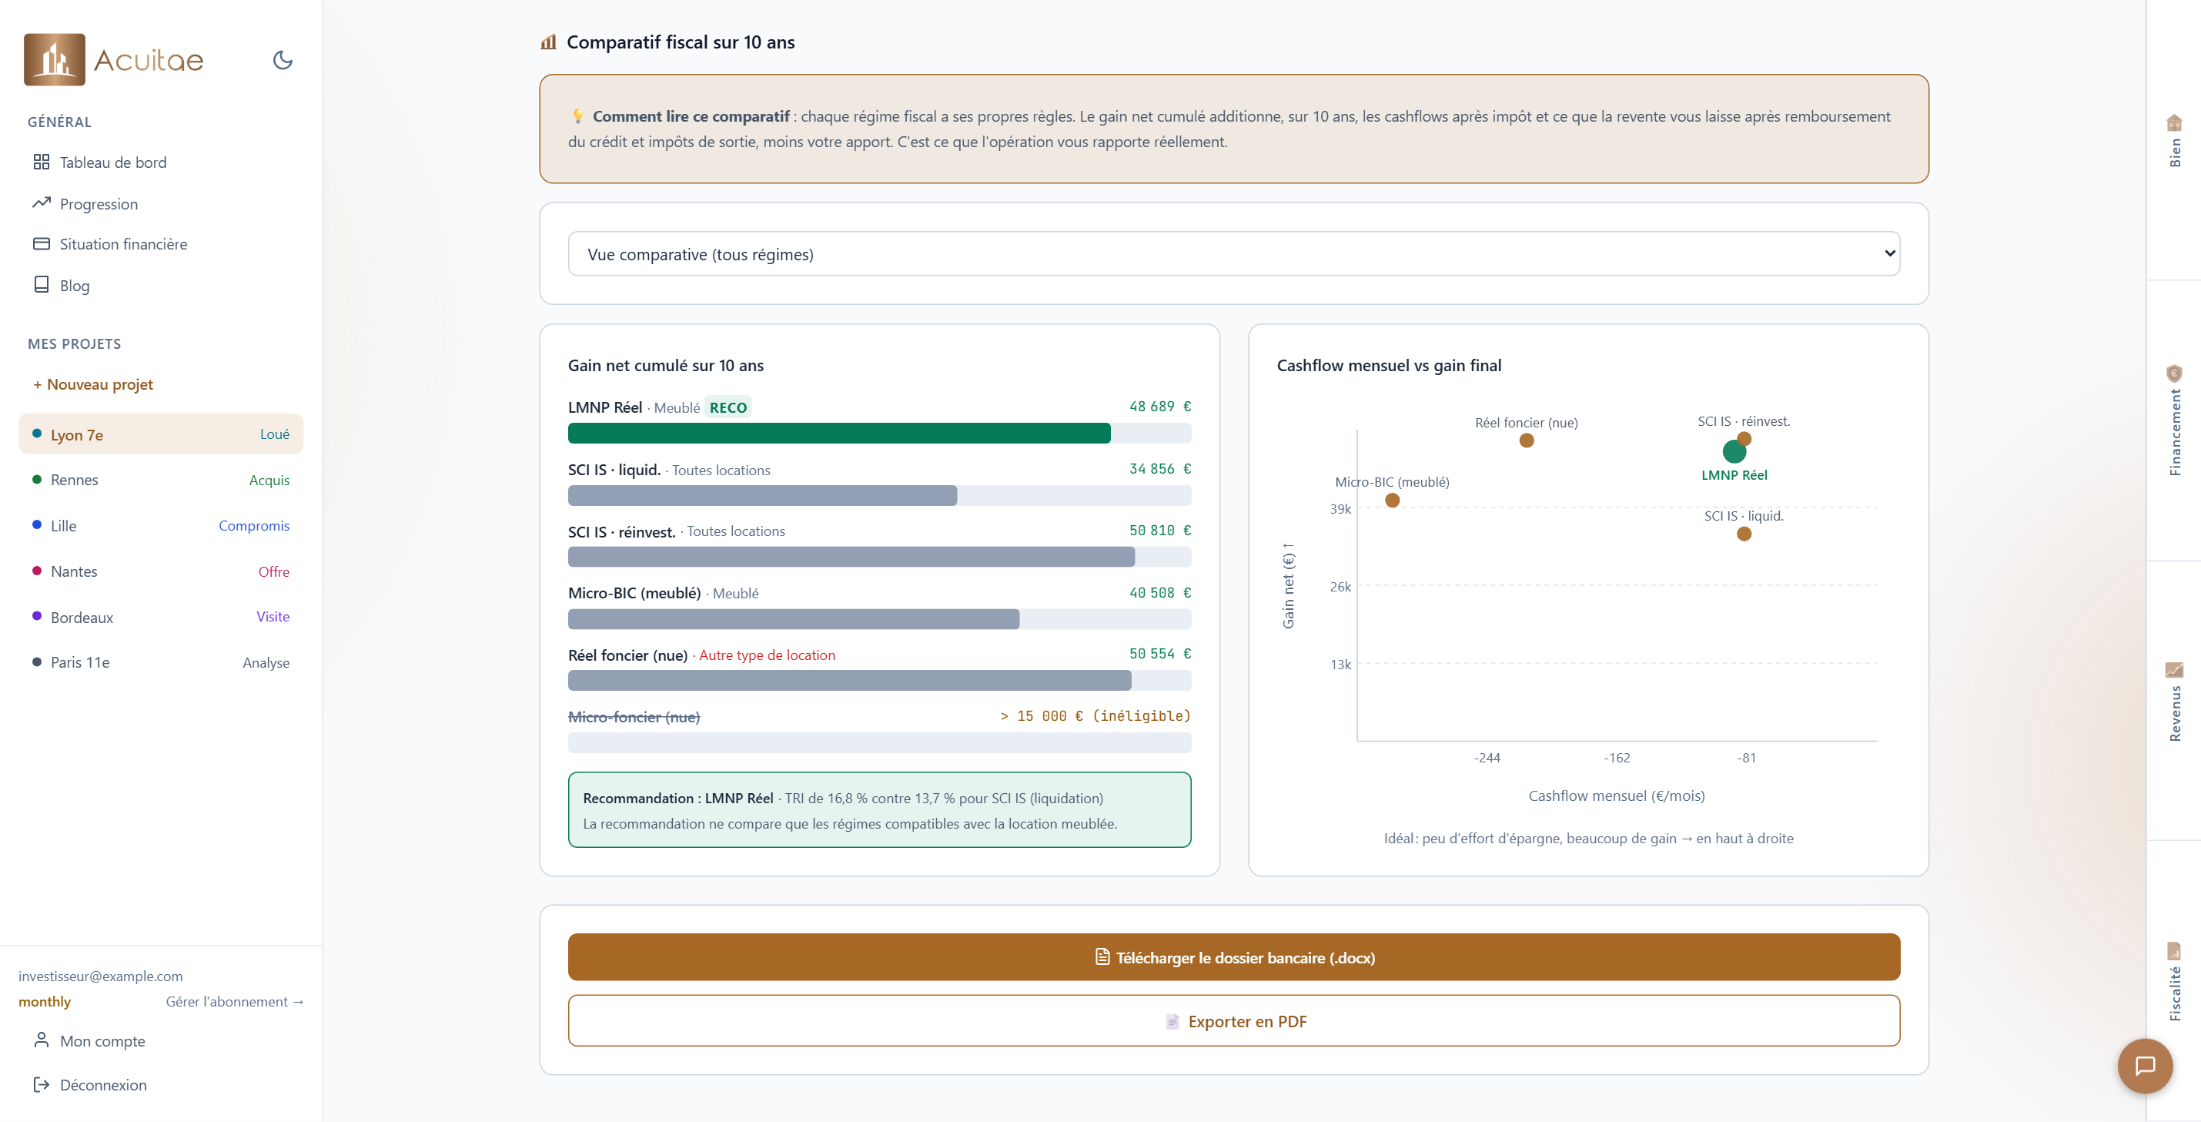Viewport: 2201px width, 1122px height.
Task: Click the bar chart icon beside Comparatif fiscal
Action: tap(549, 42)
